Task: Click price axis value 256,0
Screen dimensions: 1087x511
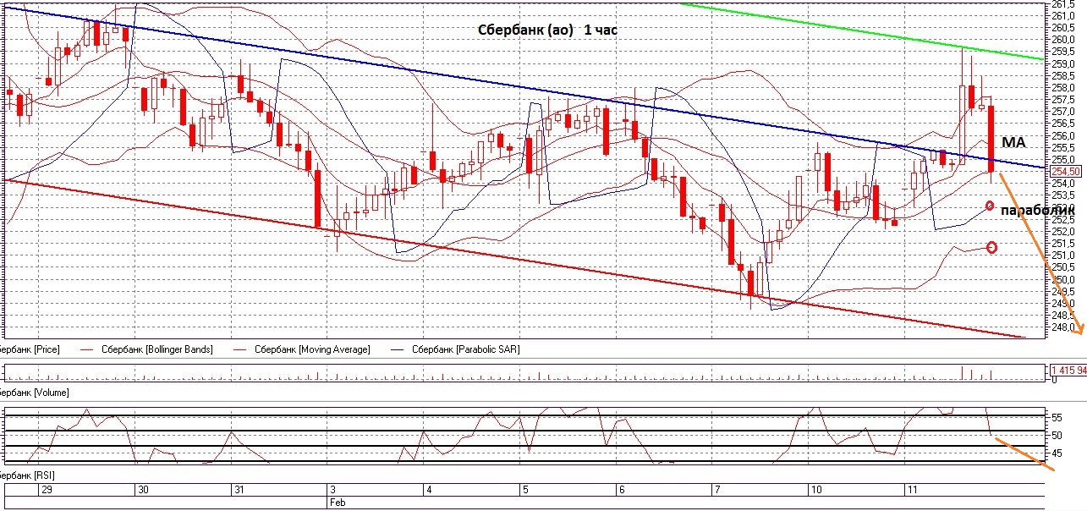Action: (x=1064, y=135)
